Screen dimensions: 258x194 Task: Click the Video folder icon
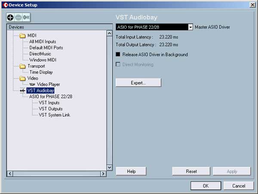23,79
